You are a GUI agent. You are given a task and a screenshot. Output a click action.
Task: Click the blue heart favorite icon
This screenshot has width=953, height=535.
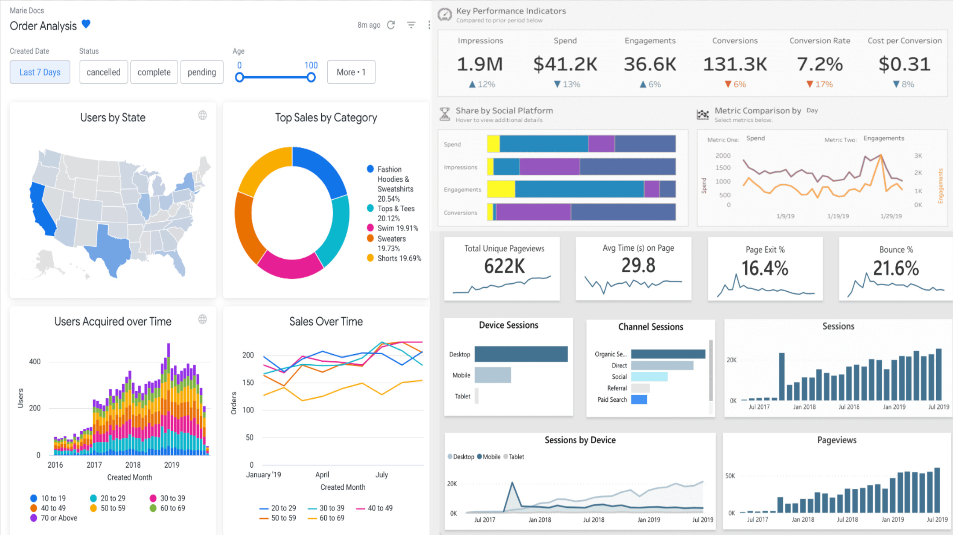tap(86, 24)
